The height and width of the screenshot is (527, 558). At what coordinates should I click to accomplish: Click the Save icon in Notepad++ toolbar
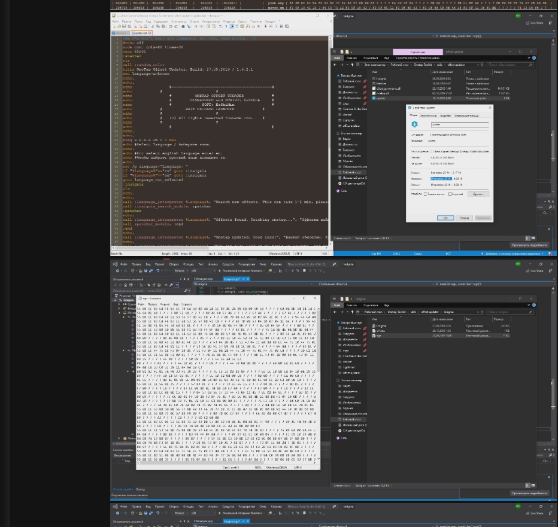point(124,26)
